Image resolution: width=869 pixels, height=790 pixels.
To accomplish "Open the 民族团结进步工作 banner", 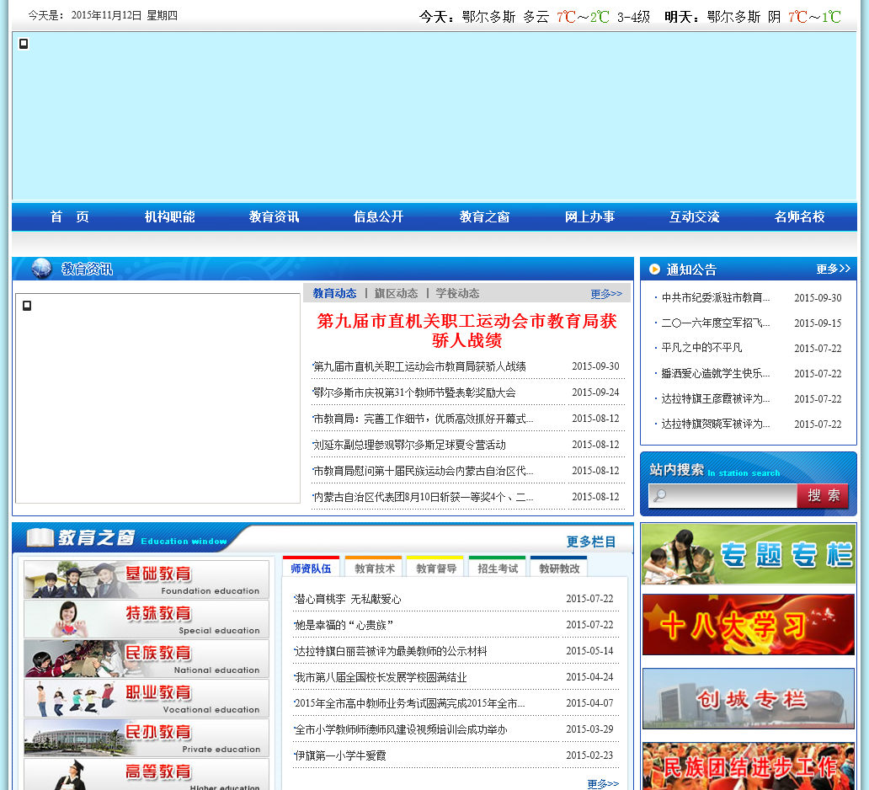I will click(x=749, y=766).
